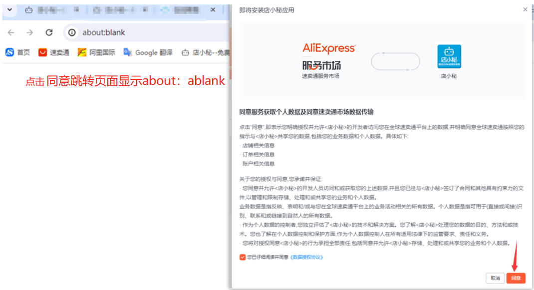Click the browser back arrow
Screen dimensions: 534x290
tap(11, 32)
